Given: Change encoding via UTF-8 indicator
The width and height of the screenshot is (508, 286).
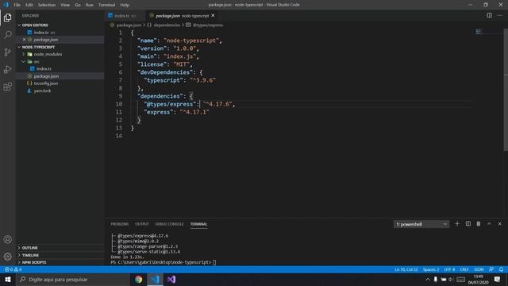Looking at the screenshot, I should (450, 269).
